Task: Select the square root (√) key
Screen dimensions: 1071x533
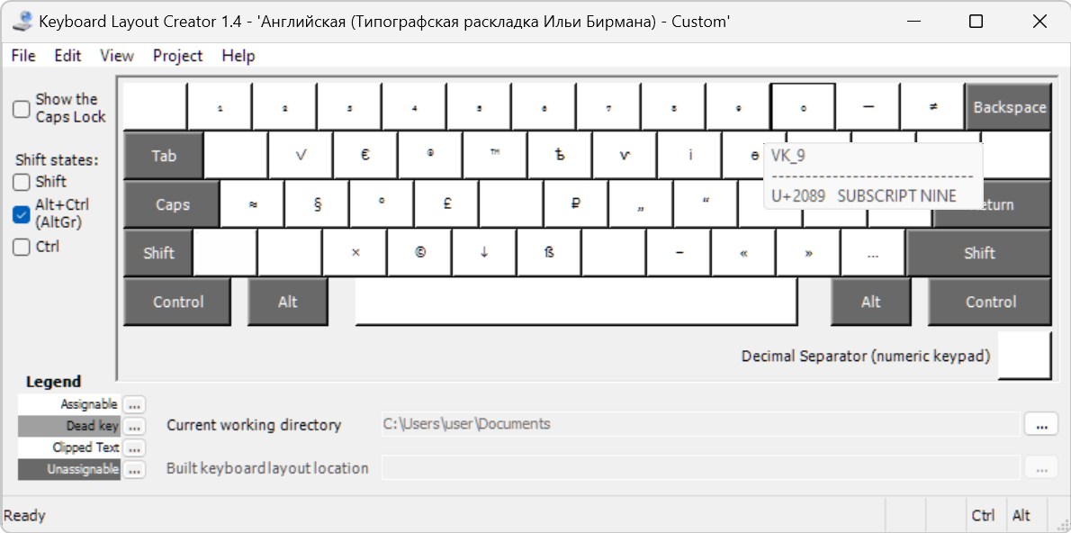Action: coord(301,156)
